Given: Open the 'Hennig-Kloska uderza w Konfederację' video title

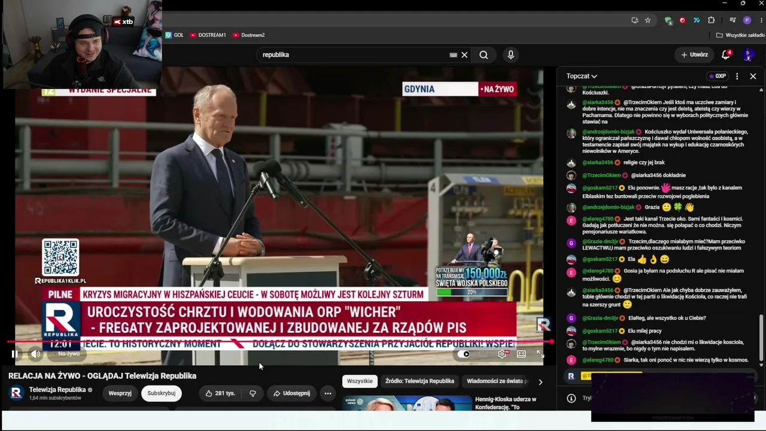Looking at the screenshot, I should coord(506,403).
